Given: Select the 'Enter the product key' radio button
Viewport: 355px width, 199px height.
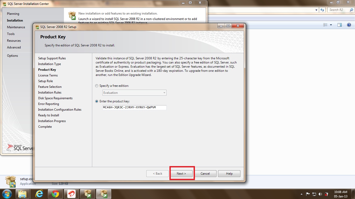Looking at the screenshot, I should click(x=97, y=101).
